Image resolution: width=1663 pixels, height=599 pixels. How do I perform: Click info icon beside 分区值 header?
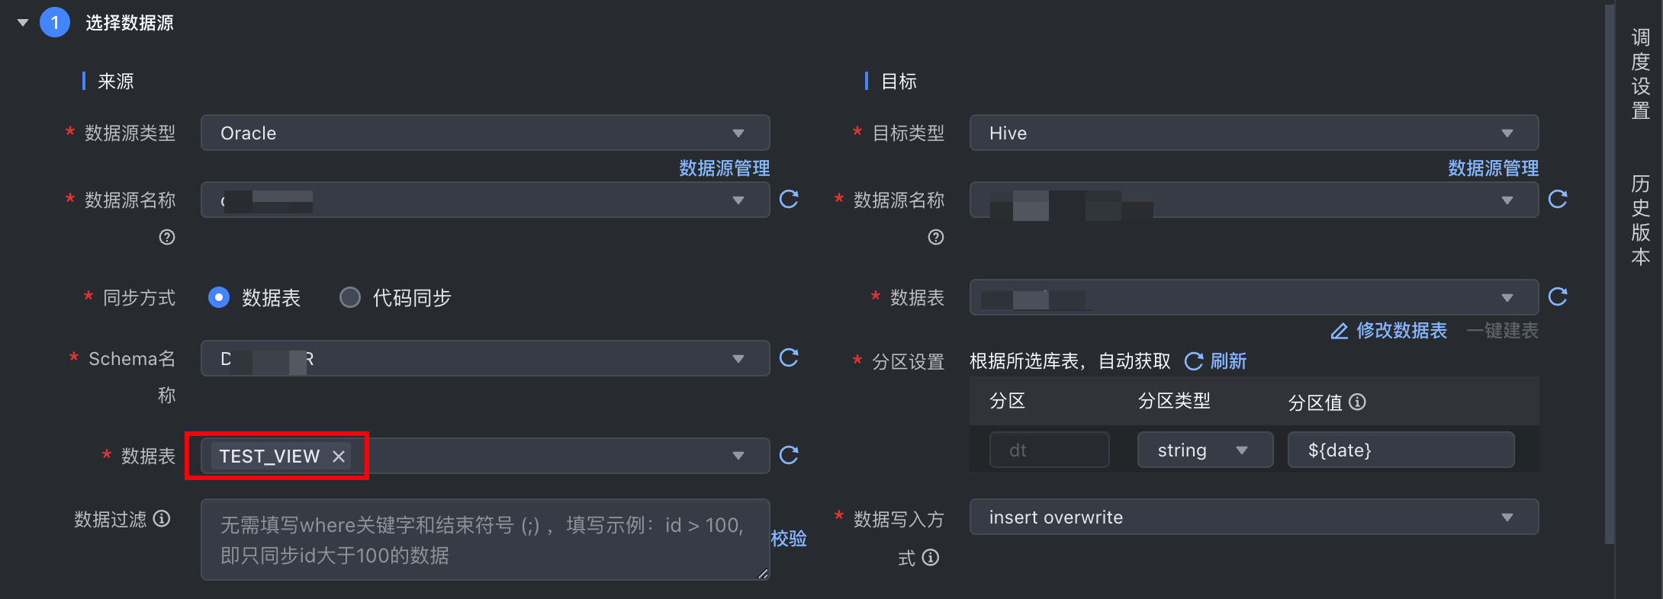tap(1357, 402)
